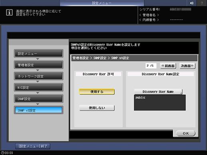The image size is (207, 155).
Task: Go to 管理者設定 in sidebar
Action: pyautogui.click(x=38, y=65)
